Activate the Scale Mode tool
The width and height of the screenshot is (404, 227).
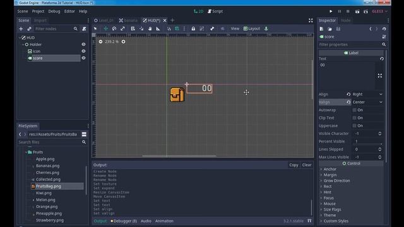click(x=122, y=28)
